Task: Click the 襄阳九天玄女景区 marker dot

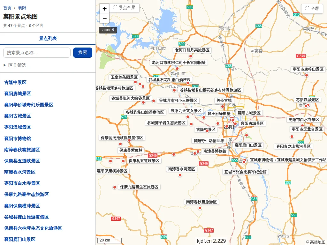Action: coord(188,117)
